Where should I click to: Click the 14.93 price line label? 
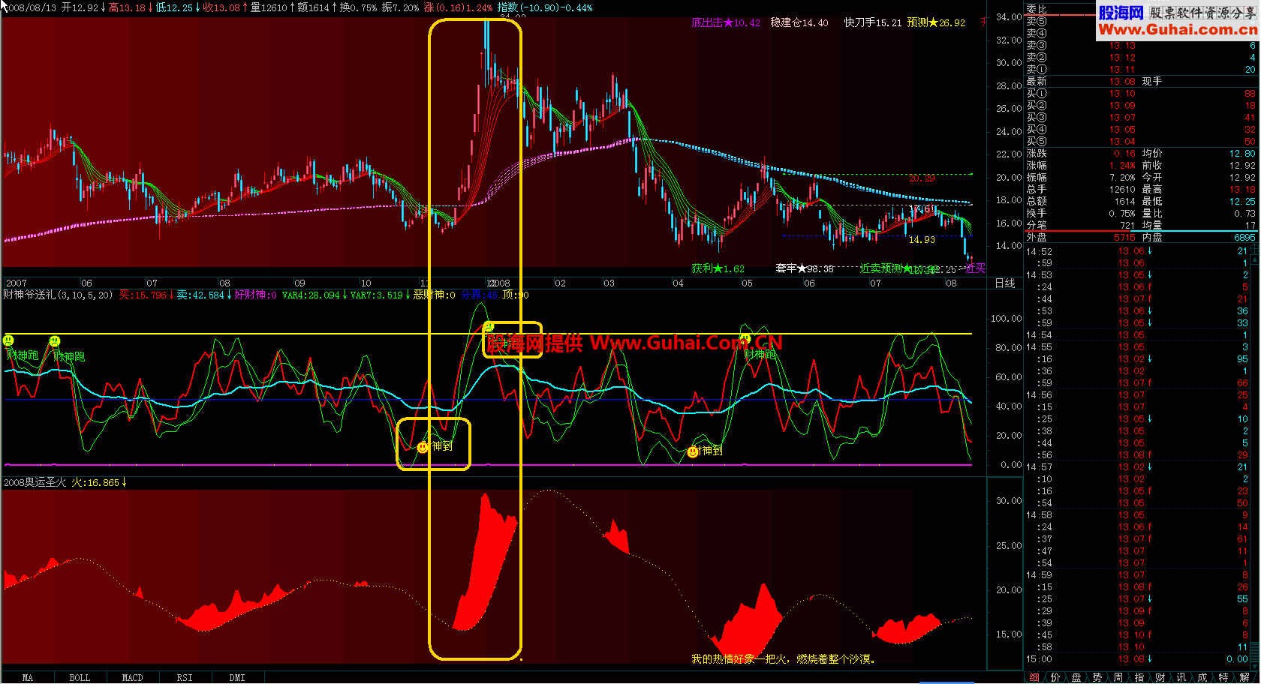point(922,240)
